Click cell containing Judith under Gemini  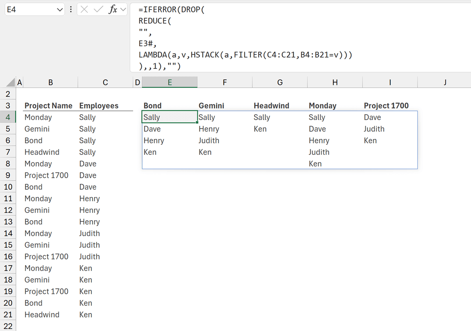209,140
